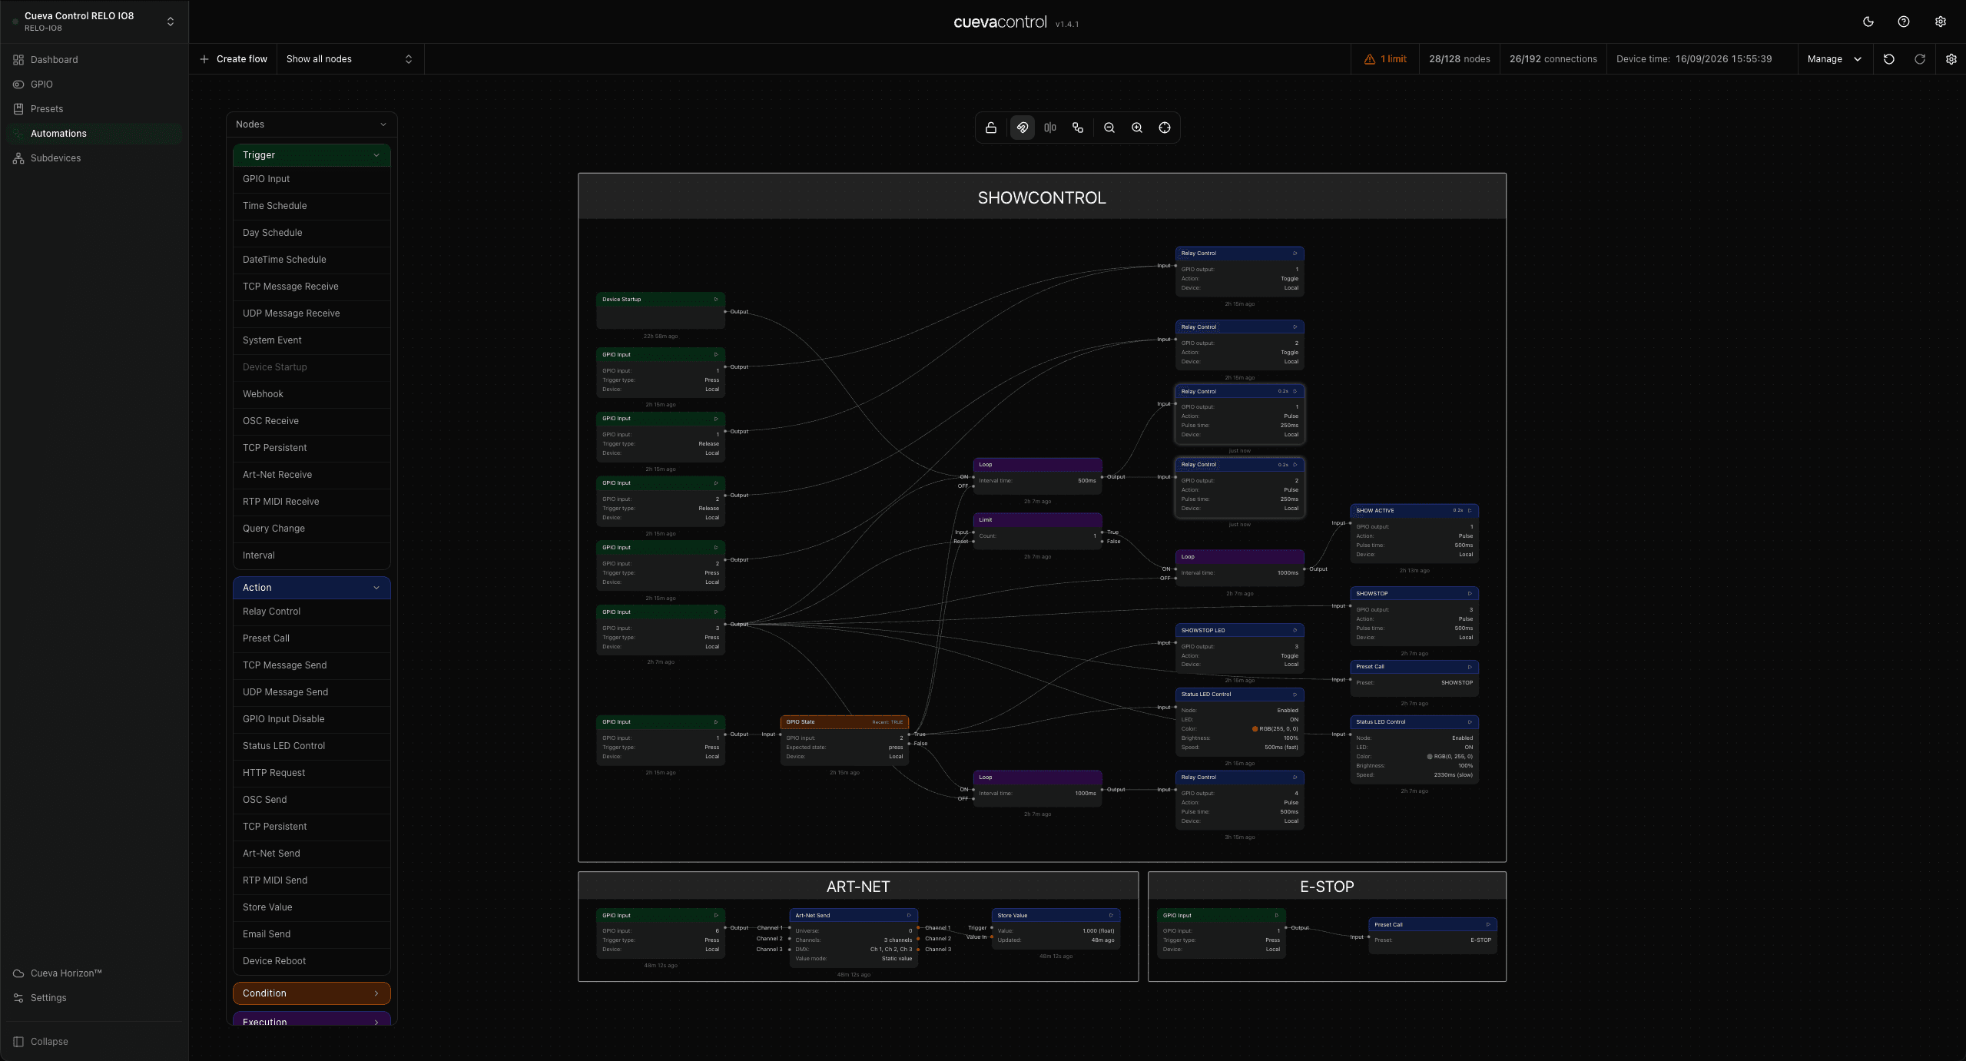Select the GPIO State condition node header
This screenshot has height=1061, width=1966.
pos(844,722)
